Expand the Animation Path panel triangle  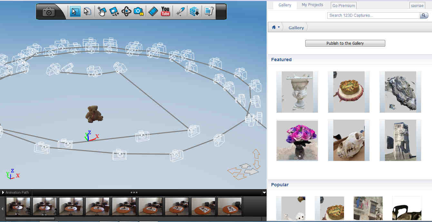coord(3,192)
